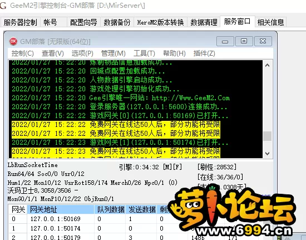Click log line 游戏处理引擎初始化成功

click(96, 89)
